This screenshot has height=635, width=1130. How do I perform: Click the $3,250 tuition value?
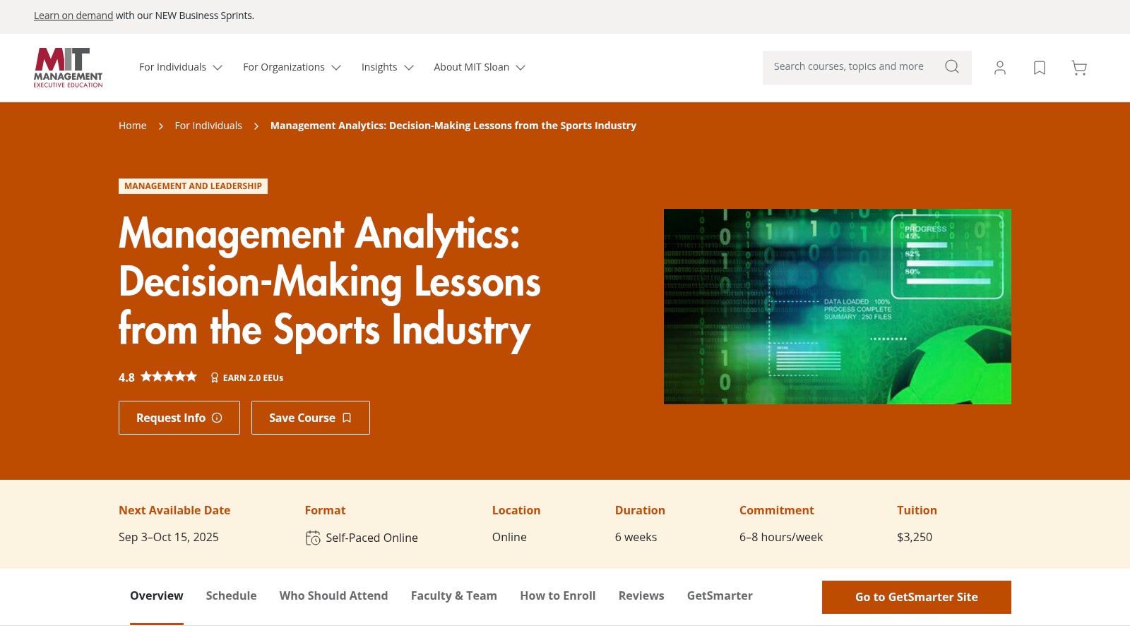point(915,537)
